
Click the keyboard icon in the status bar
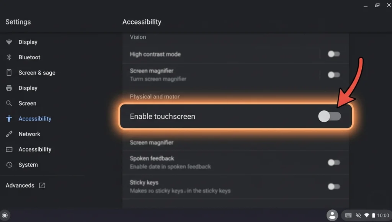[x=349, y=215]
